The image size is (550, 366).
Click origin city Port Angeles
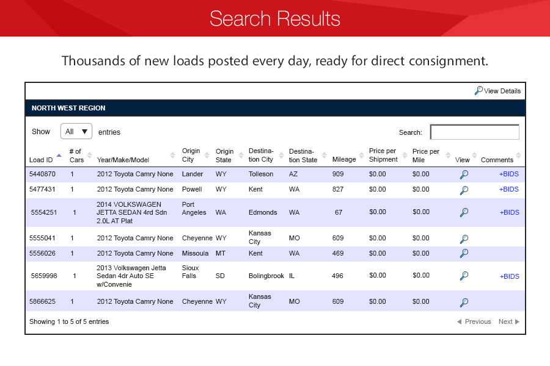[x=194, y=209]
